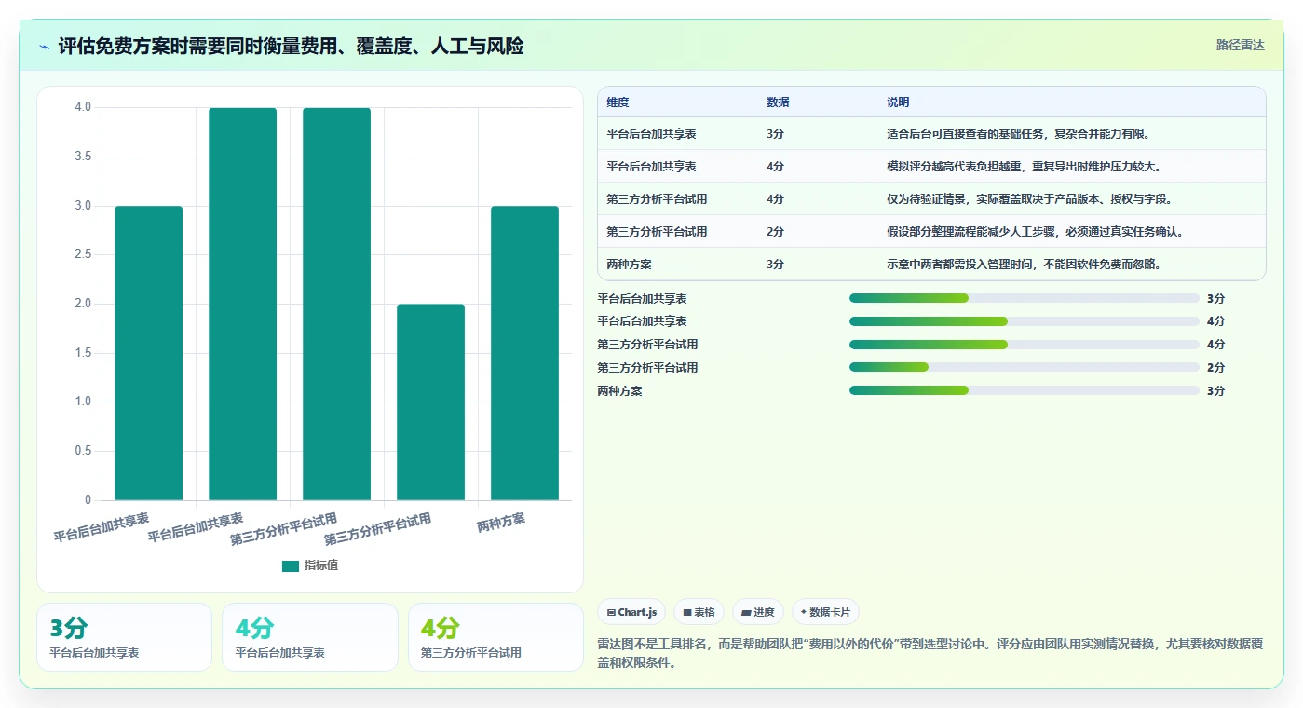1303x708 pixels.
Task: Toggle the 指标值 legend item
Action: [310, 565]
